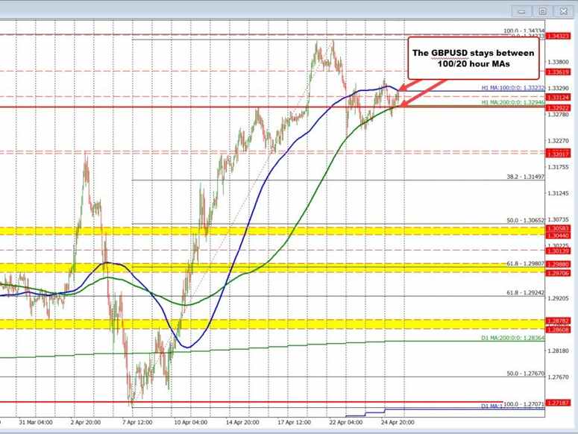This screenshot has width=578, height=434.
Task: Click the 1.33290 price axis value
Action: 558,89
